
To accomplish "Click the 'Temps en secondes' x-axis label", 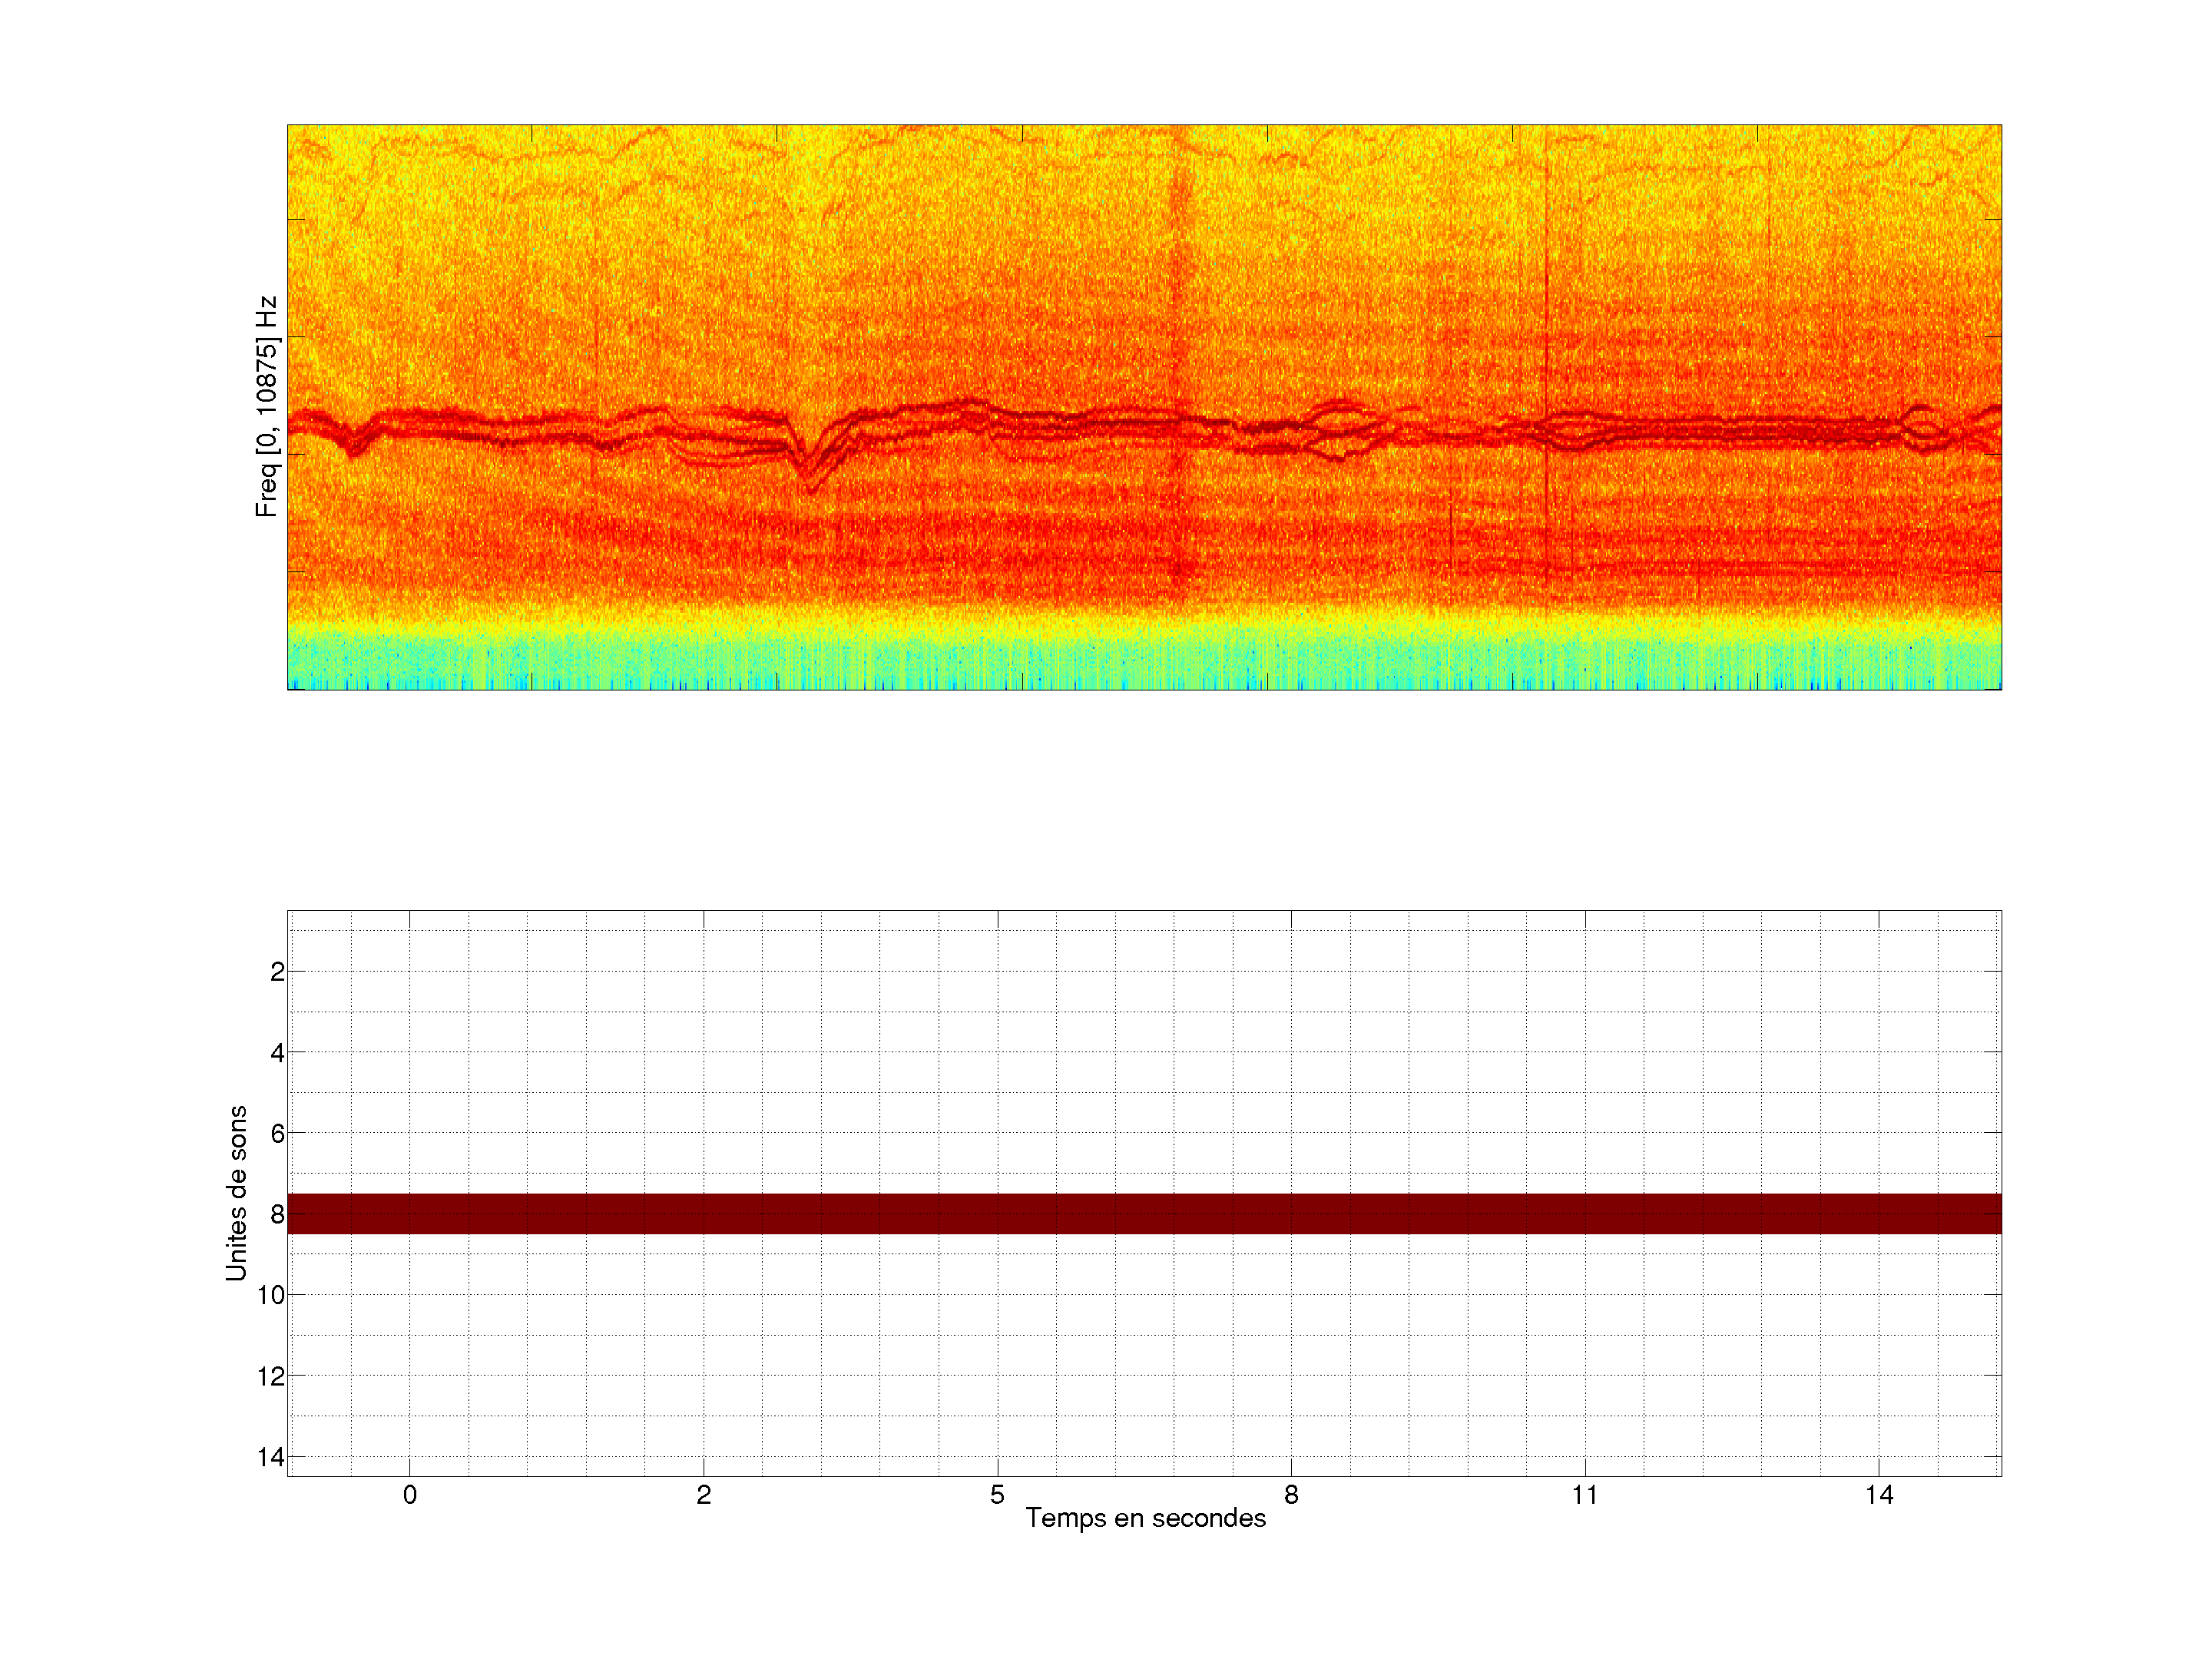I will [1145, 1518].
